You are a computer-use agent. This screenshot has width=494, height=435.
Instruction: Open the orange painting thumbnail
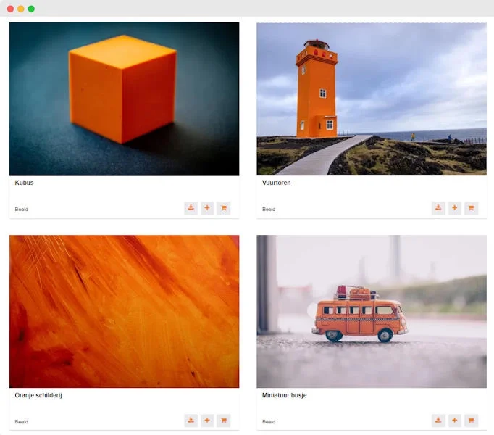tap(124, 311)
